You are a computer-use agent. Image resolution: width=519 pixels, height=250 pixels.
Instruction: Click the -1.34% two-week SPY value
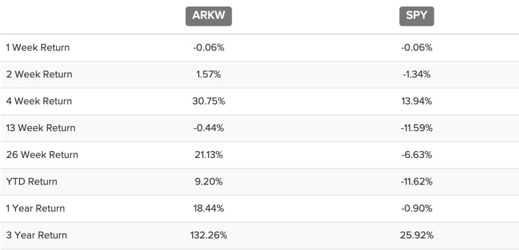[417, 75]
